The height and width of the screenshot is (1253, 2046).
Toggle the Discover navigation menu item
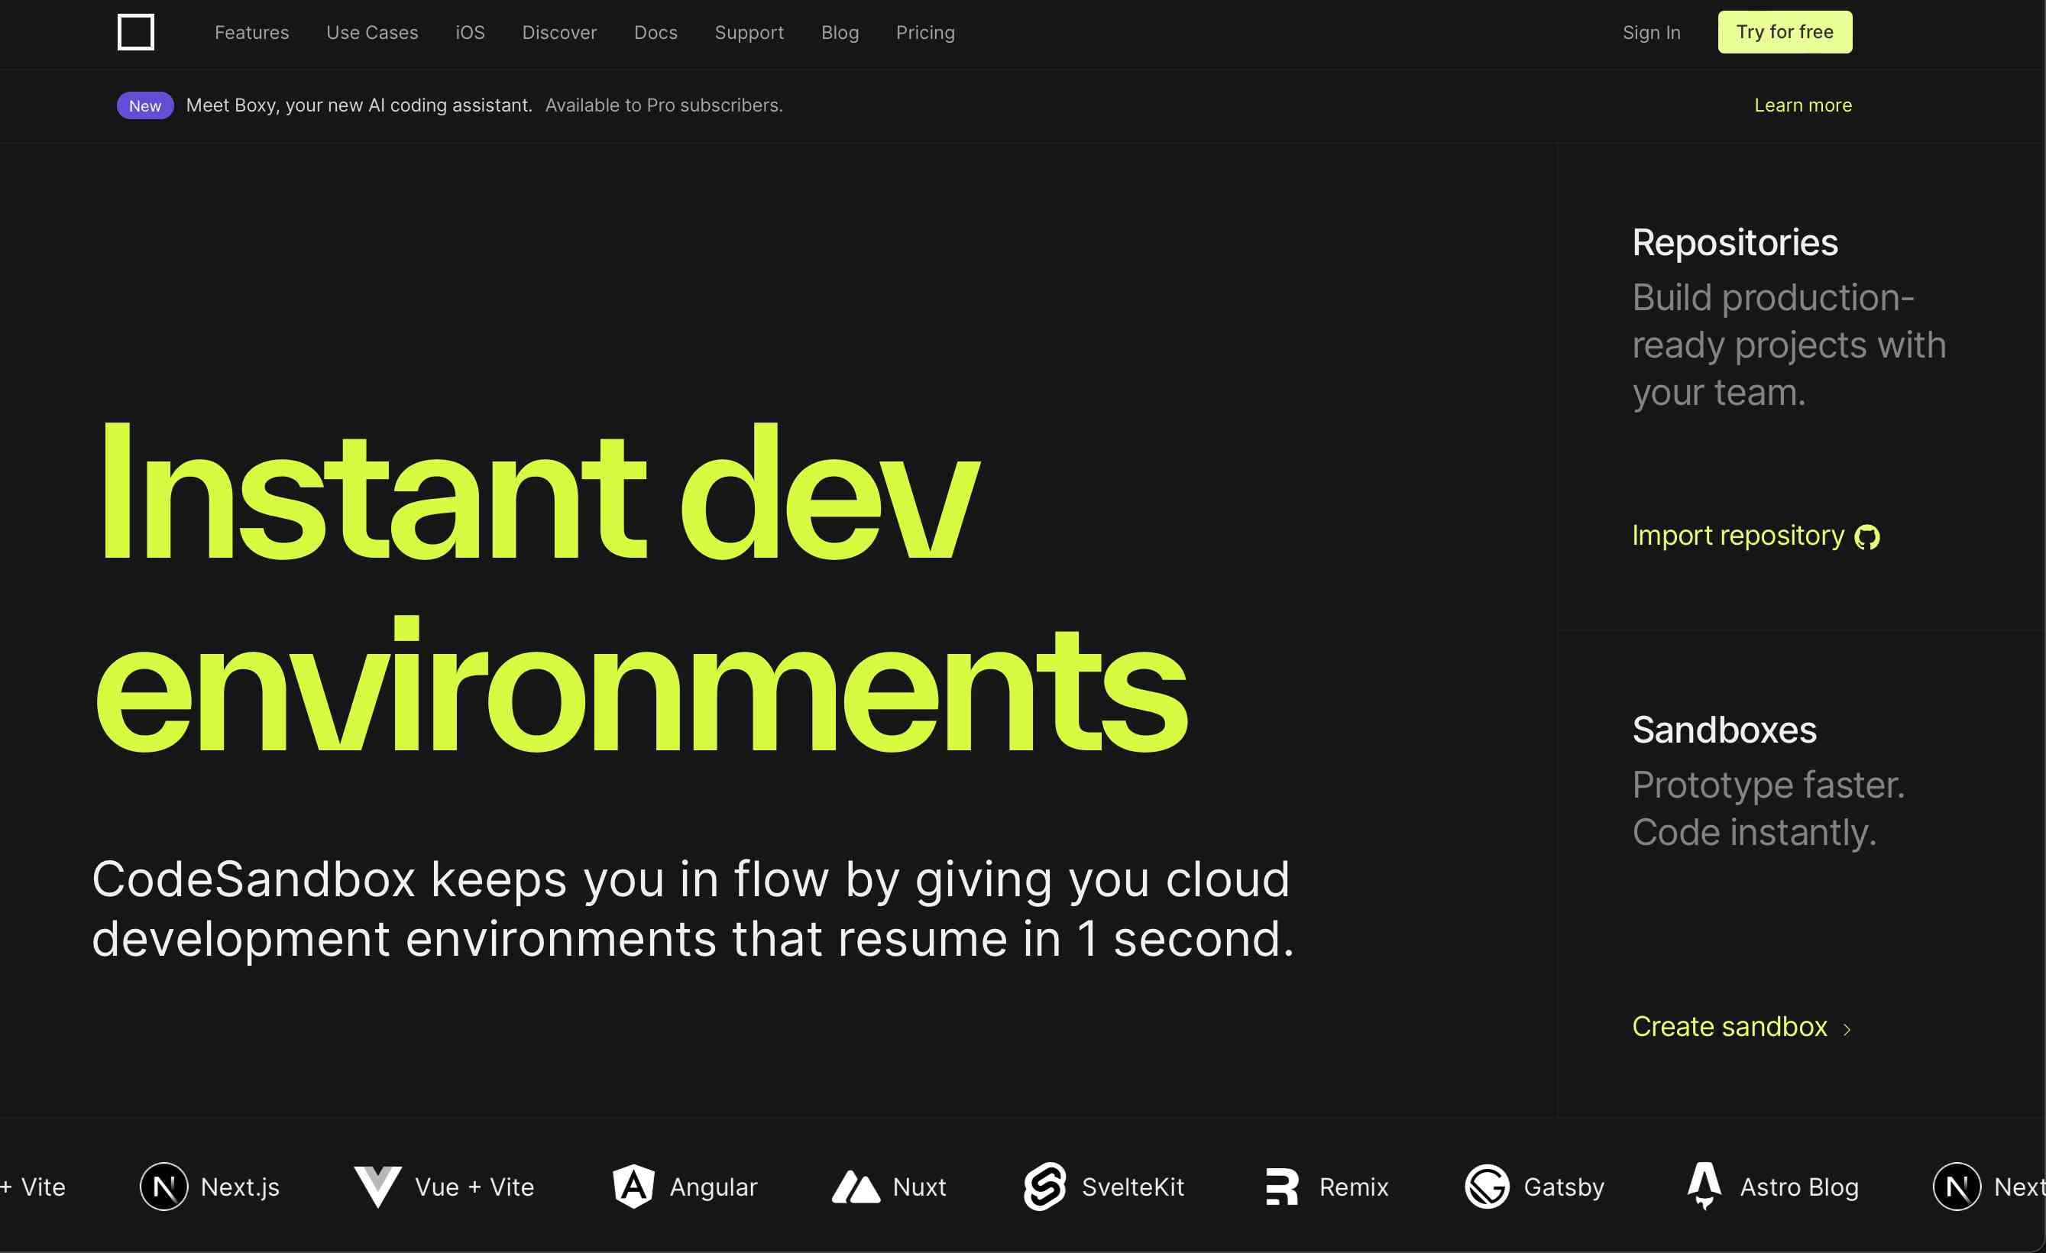pos(560,32)
